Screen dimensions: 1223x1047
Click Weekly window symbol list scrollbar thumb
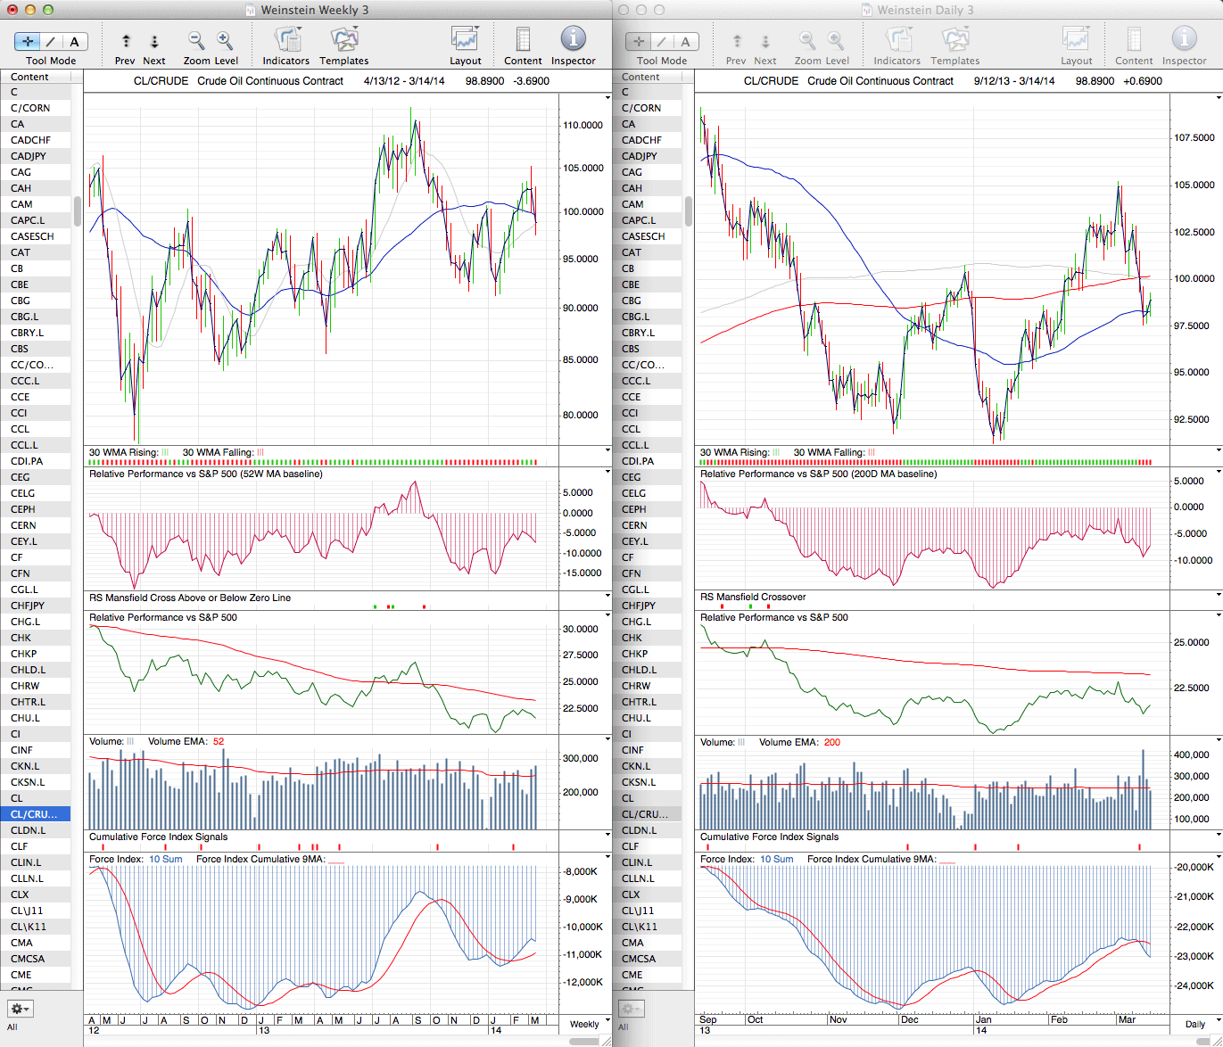[x=78, y=211]
